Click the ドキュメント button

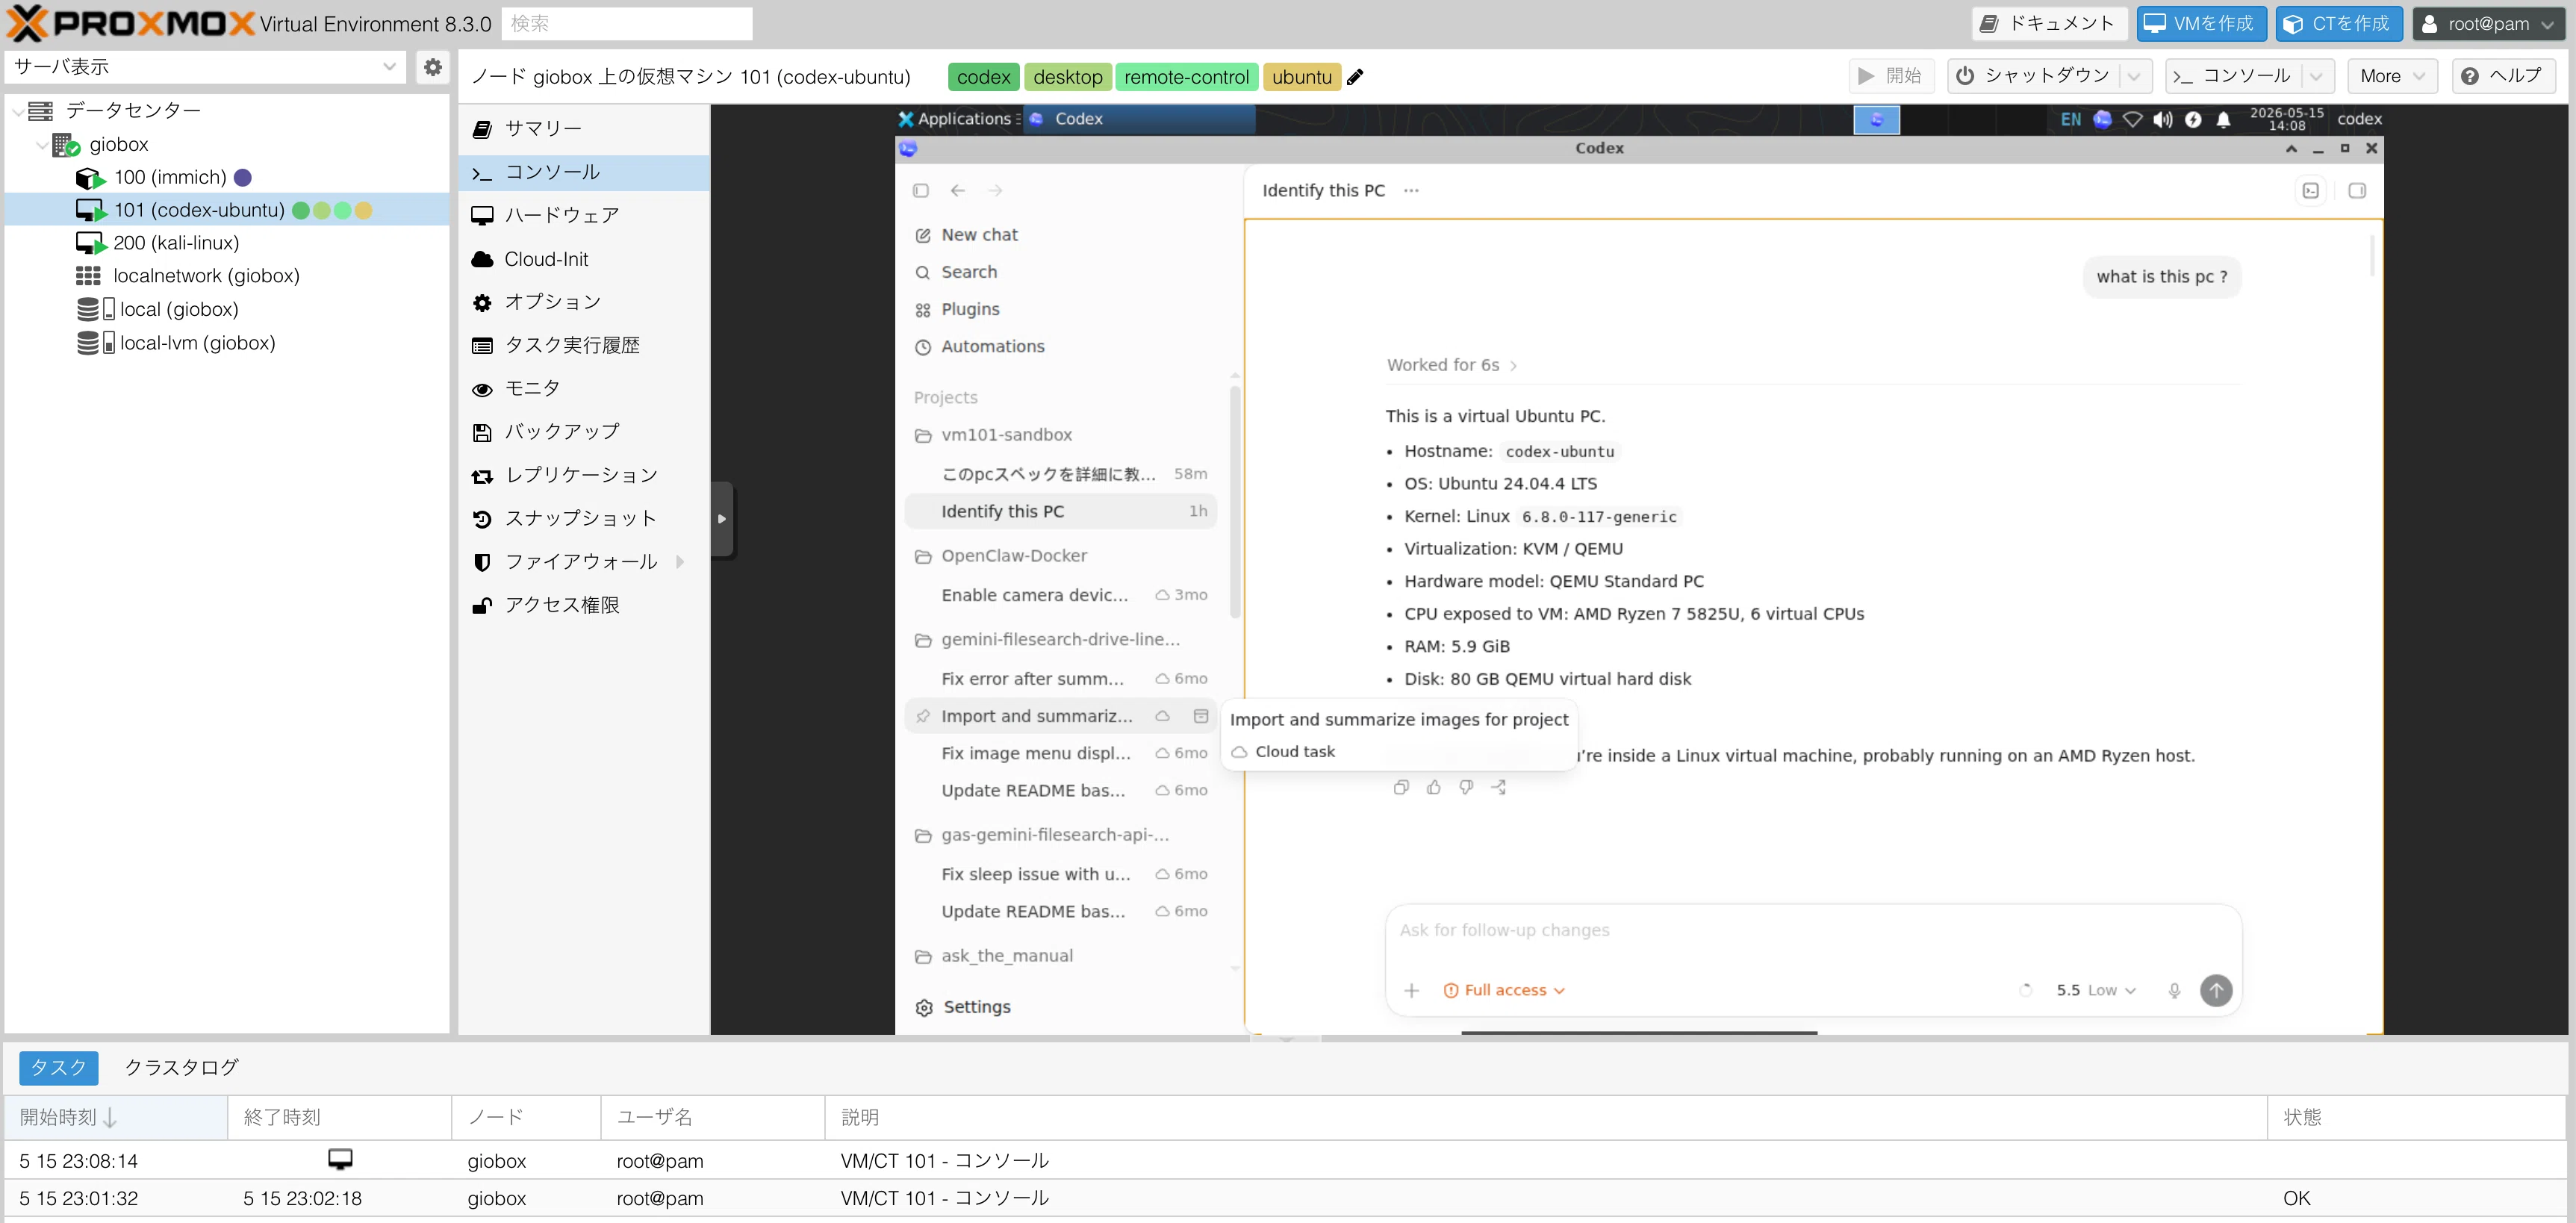click(2049, 24)
